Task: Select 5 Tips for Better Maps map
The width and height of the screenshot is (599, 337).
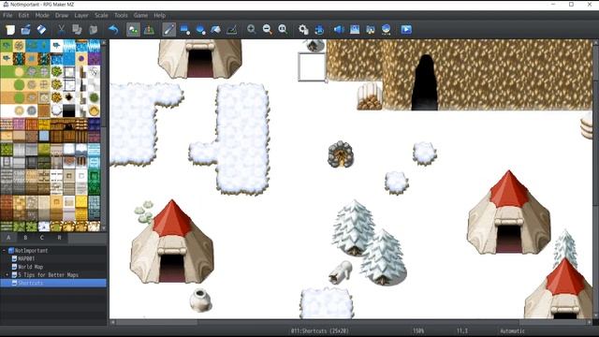Action: tap(48, 274)
